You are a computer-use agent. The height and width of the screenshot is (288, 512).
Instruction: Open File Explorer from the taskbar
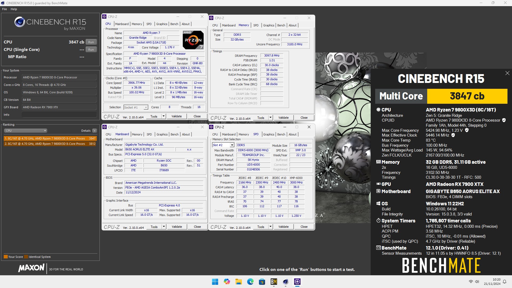238,282
